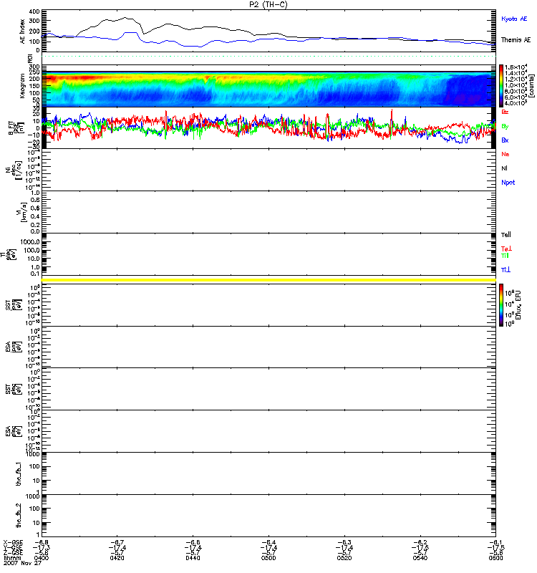This screenshot has width=537, height=573.
Task: Click the EFlux EFU color bar
Action: [x=501, y=305]
